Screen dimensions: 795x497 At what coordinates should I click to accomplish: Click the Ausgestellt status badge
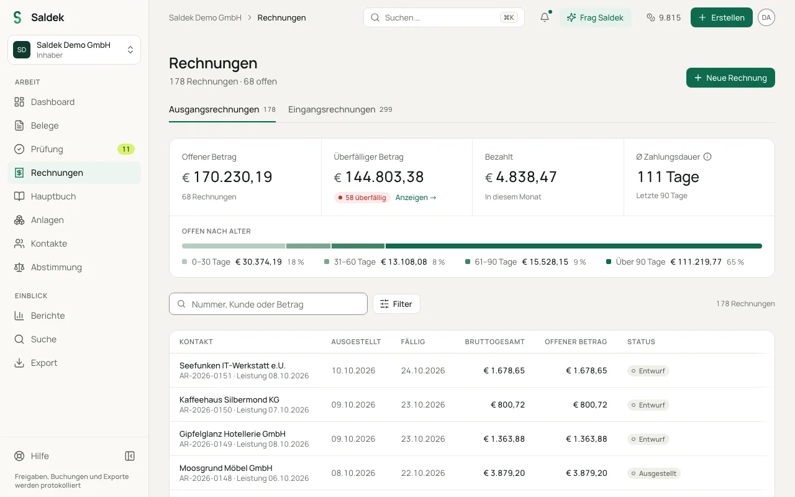click(x=654, y=473)
